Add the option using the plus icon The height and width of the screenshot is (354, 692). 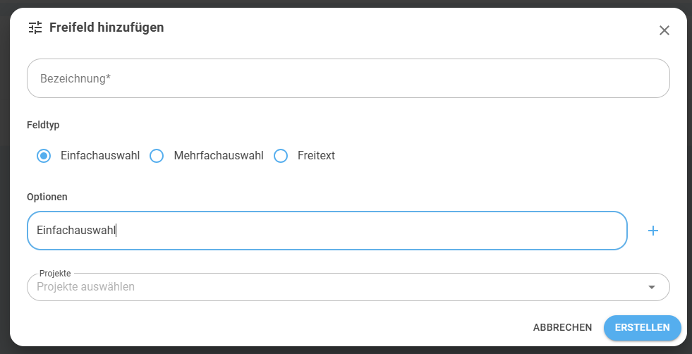click(653, 231)
